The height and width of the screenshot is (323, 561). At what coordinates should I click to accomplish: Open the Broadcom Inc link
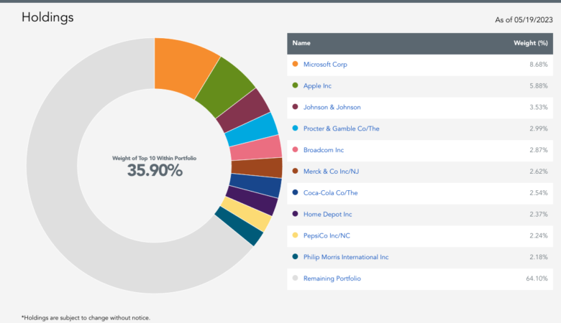coord(324,150)
